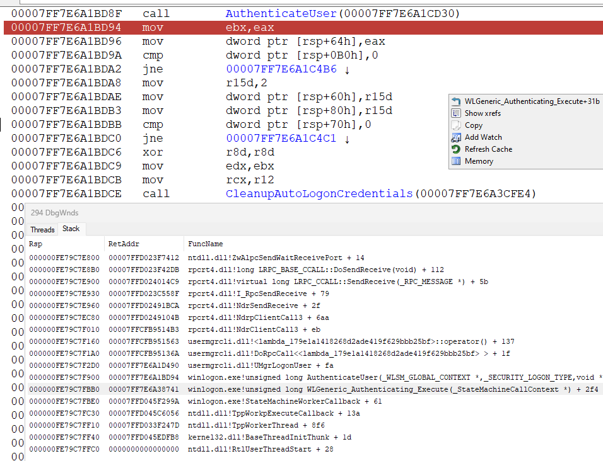
Task: Click the Memory grid icon
Action: click(x=456, y=161)
